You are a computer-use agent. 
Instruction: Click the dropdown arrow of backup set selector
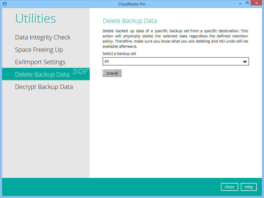coord(245,62)
